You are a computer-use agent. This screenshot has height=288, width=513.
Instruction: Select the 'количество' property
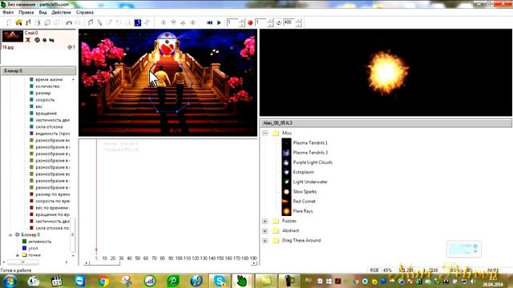[47, 86]
